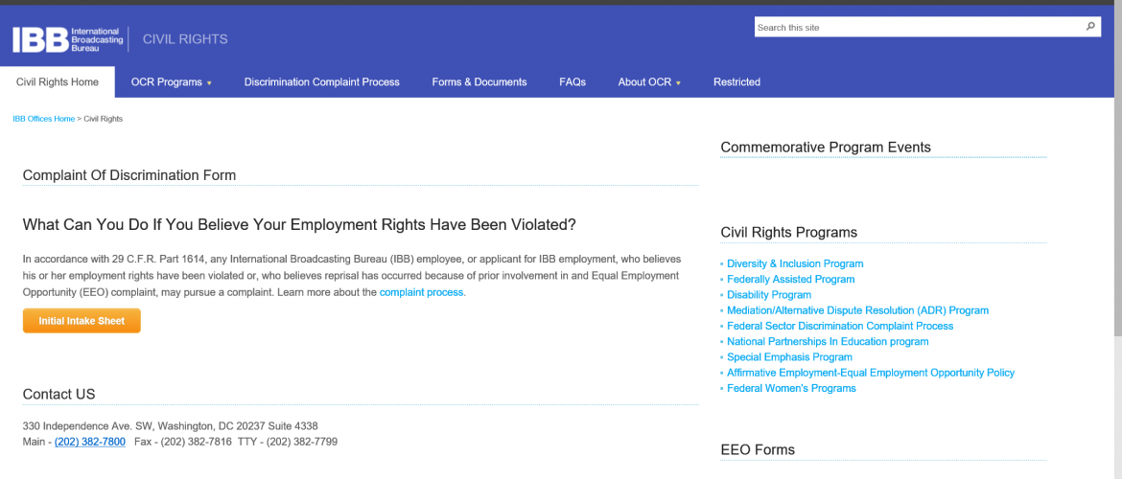Screen dimensions: 1122x479
Task: Expand the OCR Programs menu
Action: 172,82
